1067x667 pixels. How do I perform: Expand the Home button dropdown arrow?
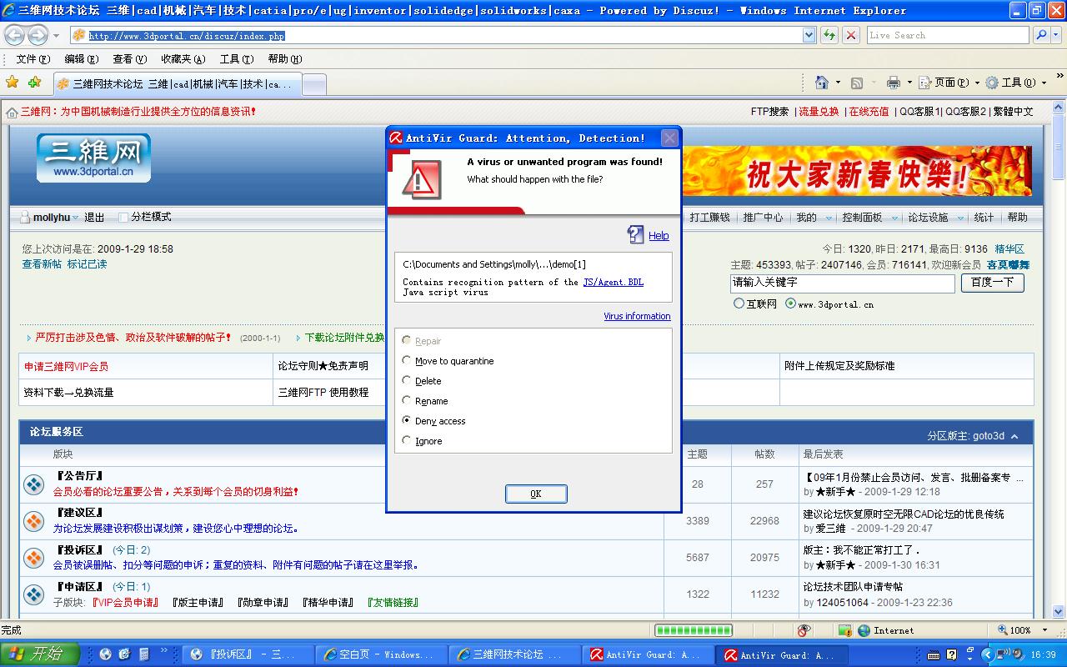[x=838, y=83]
